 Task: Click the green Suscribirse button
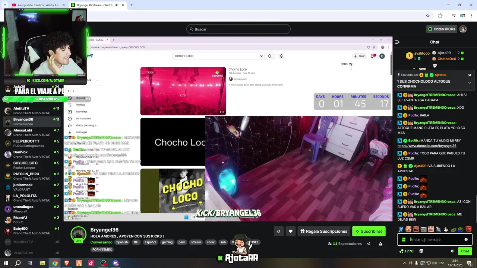point(369,231)
